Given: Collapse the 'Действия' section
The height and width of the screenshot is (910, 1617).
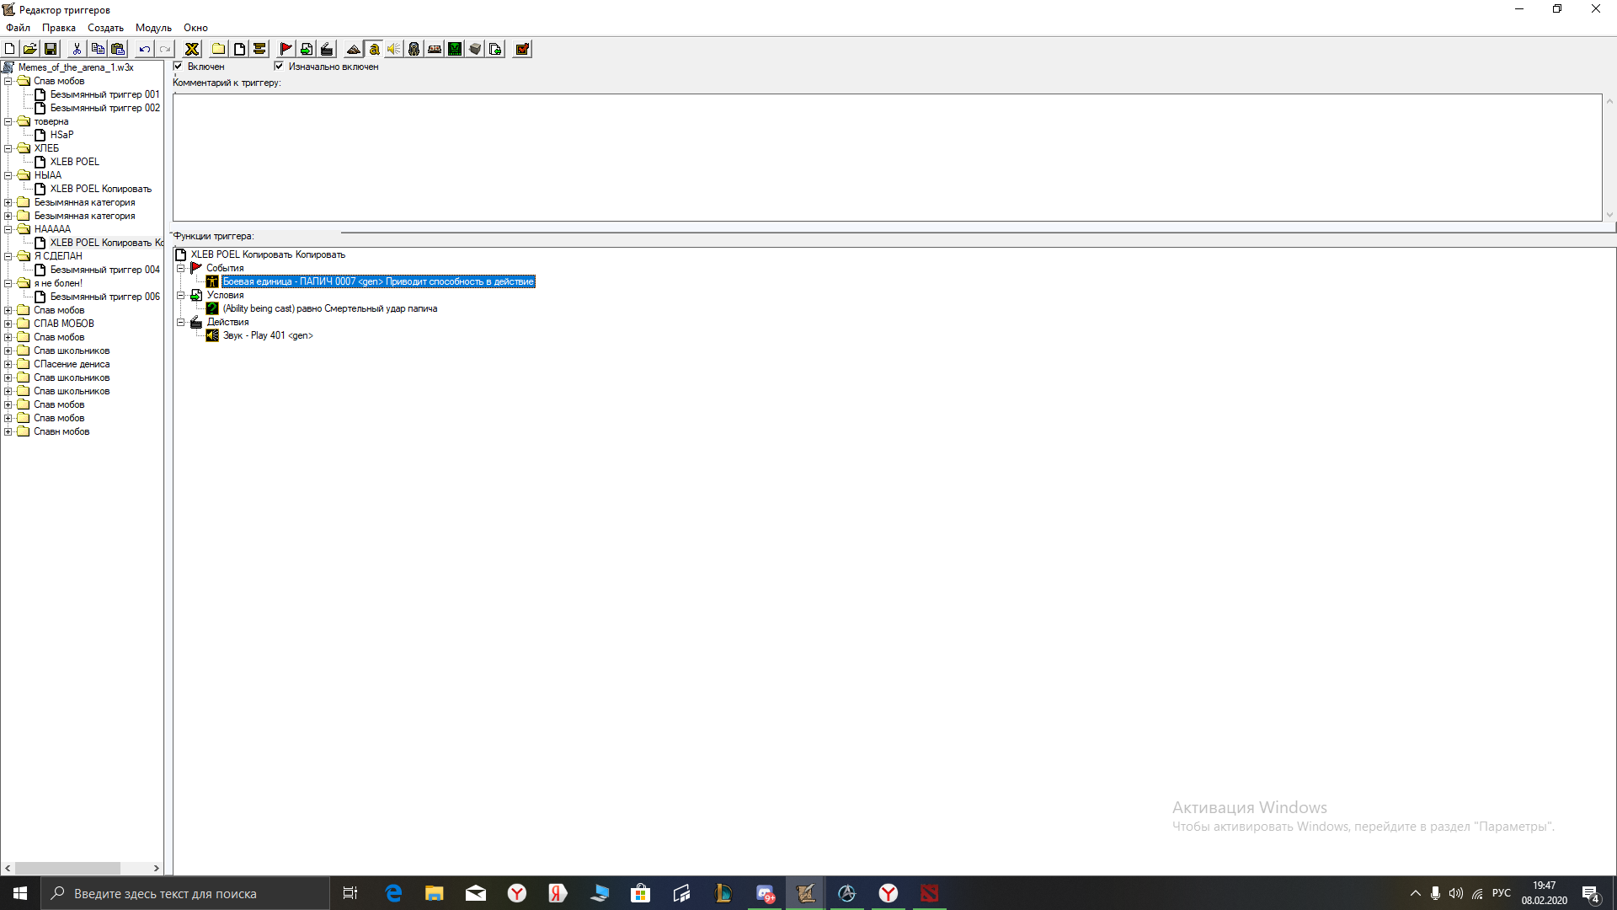Looking at the screenshot, I should [180, 322].
